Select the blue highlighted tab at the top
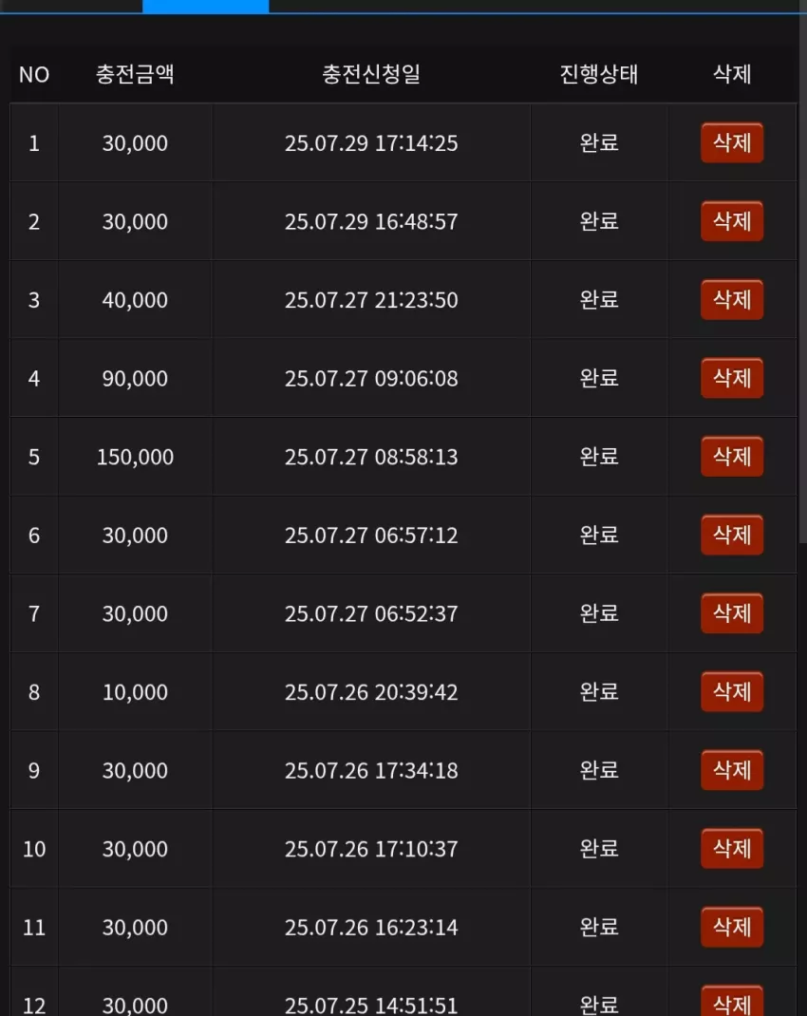This screenshot has width=807, height=1016. 205,7
